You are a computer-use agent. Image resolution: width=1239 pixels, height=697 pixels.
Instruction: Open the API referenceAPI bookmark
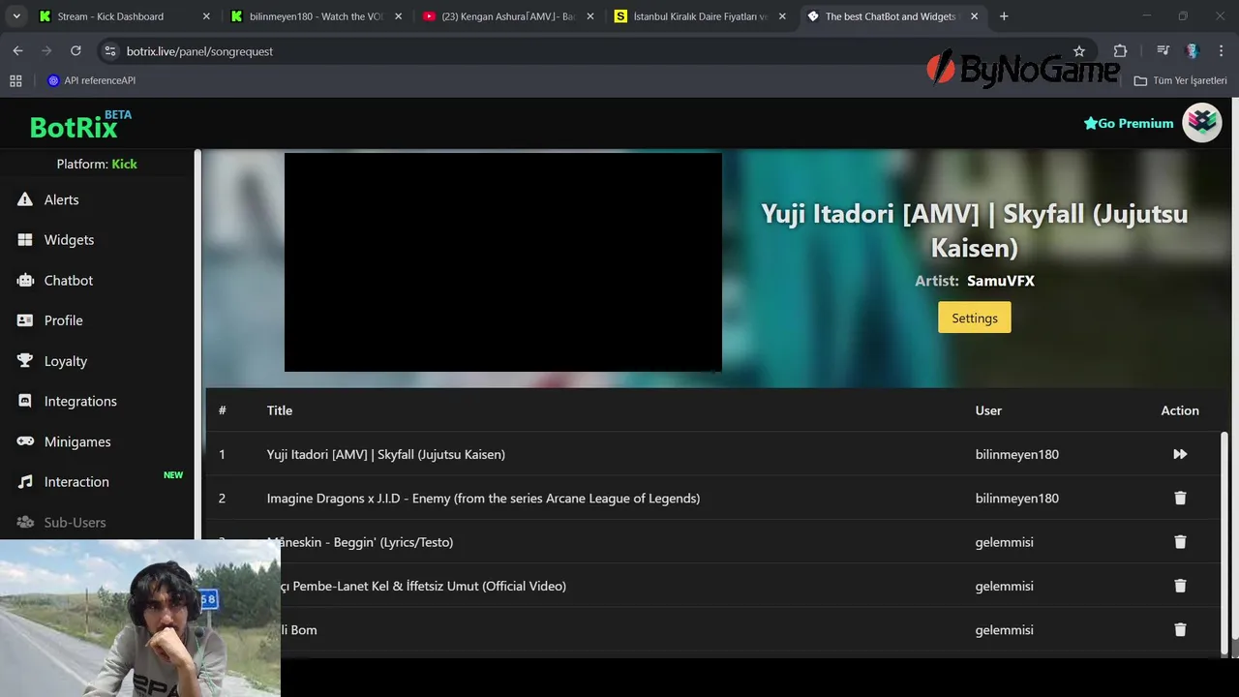(91, 80)
